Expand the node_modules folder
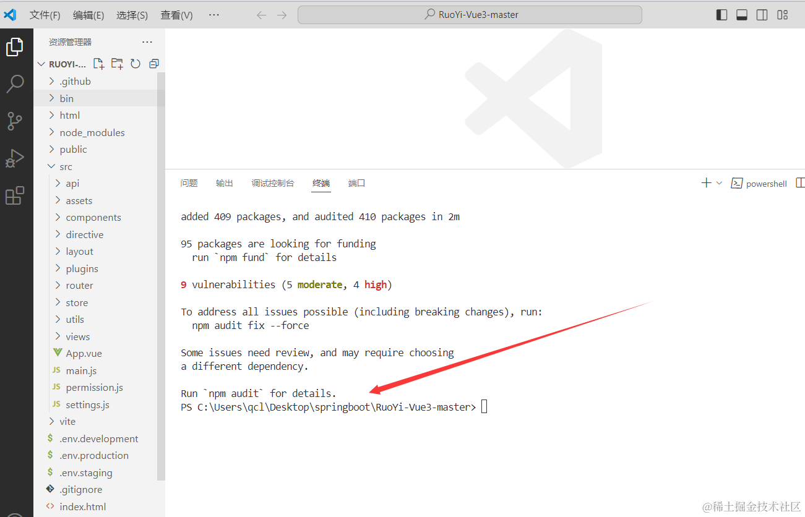The image size is (805, 517). pyautogui.click(x=92, y=132)
